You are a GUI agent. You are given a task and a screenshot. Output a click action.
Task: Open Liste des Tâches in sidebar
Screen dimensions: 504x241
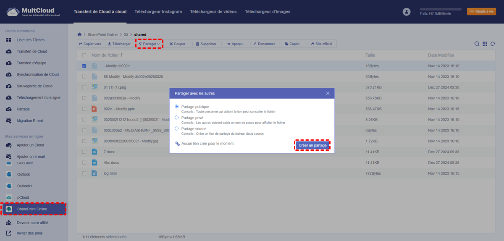[31, 40]
